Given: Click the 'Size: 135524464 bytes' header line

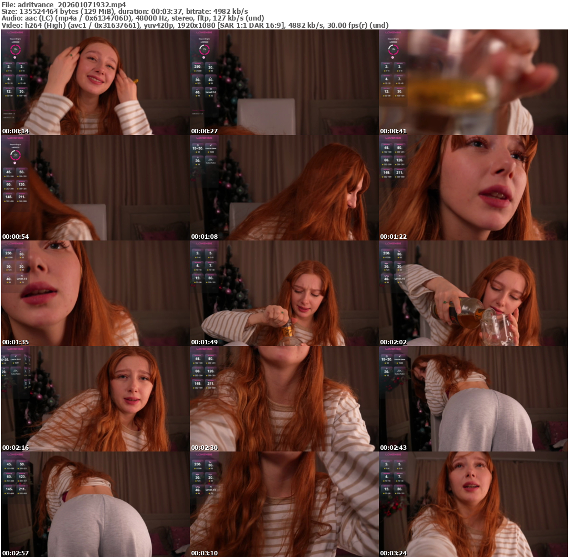Looking at the screenshot, I should (x=125, y=12).
